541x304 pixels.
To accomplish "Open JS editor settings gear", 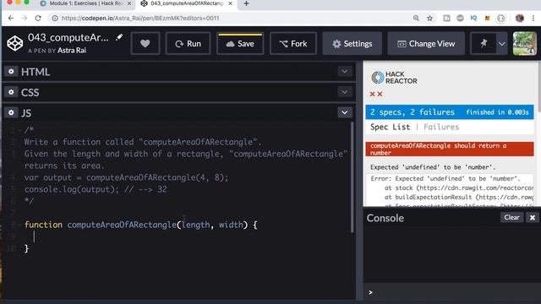I will point(11,112).
